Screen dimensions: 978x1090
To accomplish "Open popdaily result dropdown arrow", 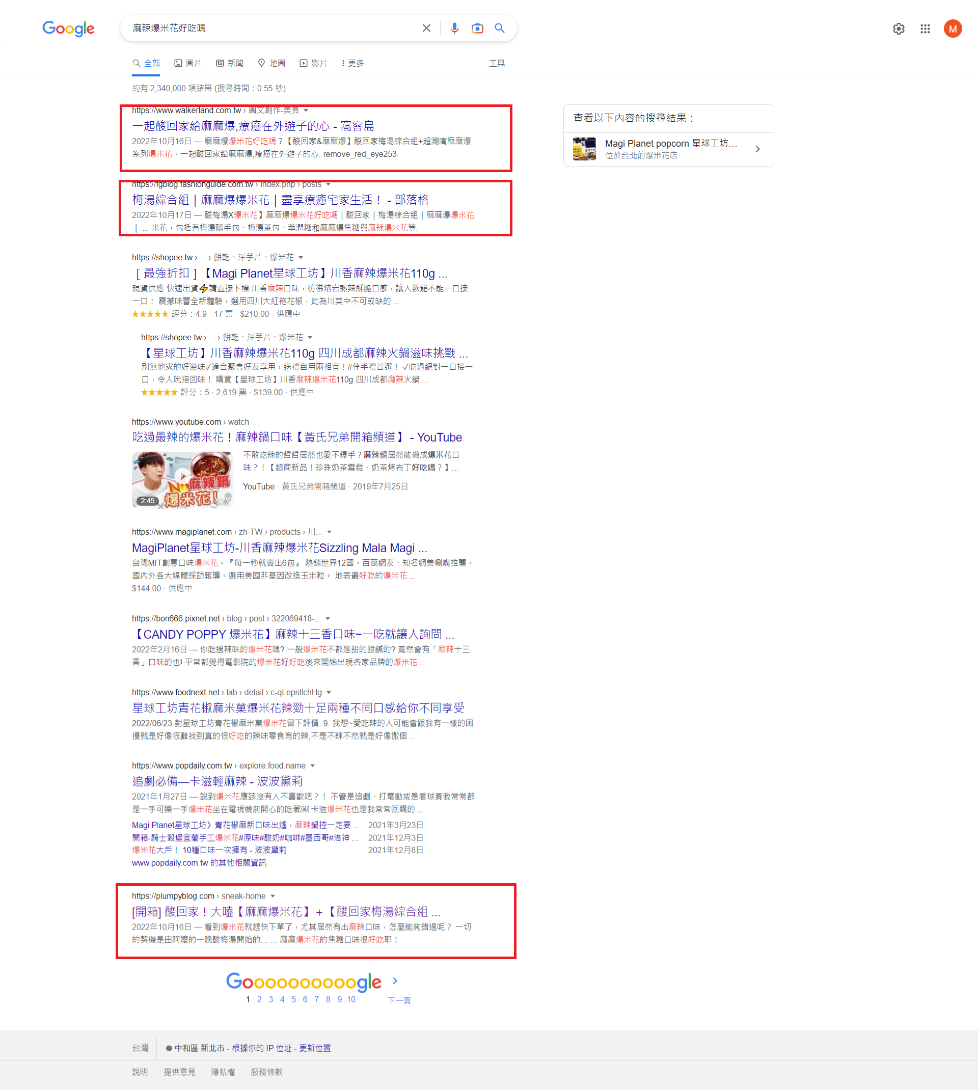I will [312, 766].
